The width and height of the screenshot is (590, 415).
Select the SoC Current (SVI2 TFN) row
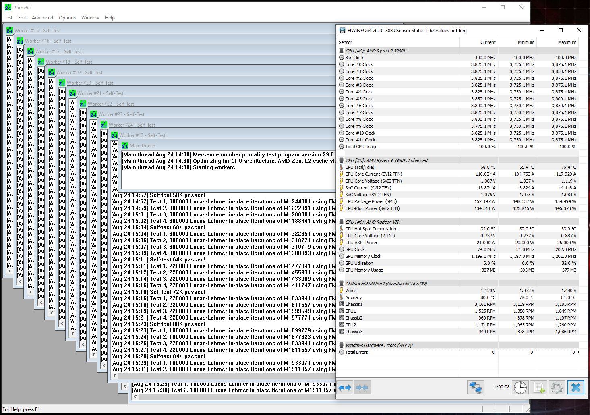tap(458, 188)
